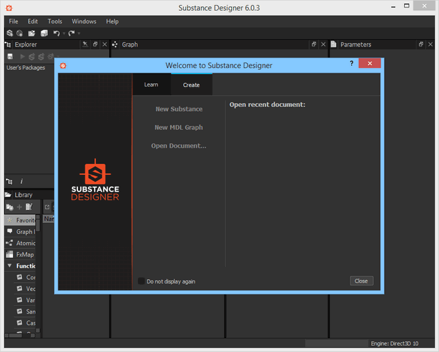Click the Save icon in Explorer panel
The height and width of the screenshot is (352, 439).
coord(10,56)
